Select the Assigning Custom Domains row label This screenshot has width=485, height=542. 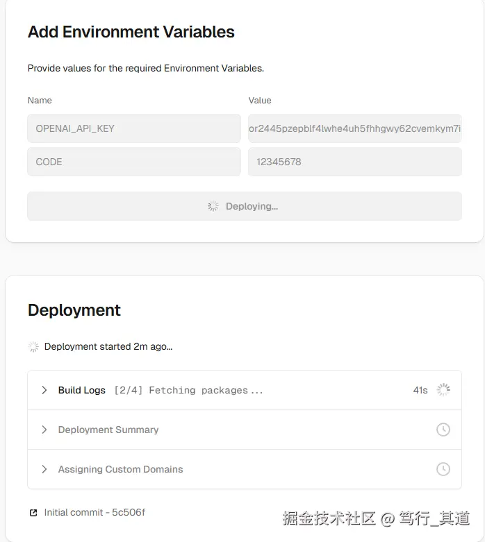pos(120,469)
